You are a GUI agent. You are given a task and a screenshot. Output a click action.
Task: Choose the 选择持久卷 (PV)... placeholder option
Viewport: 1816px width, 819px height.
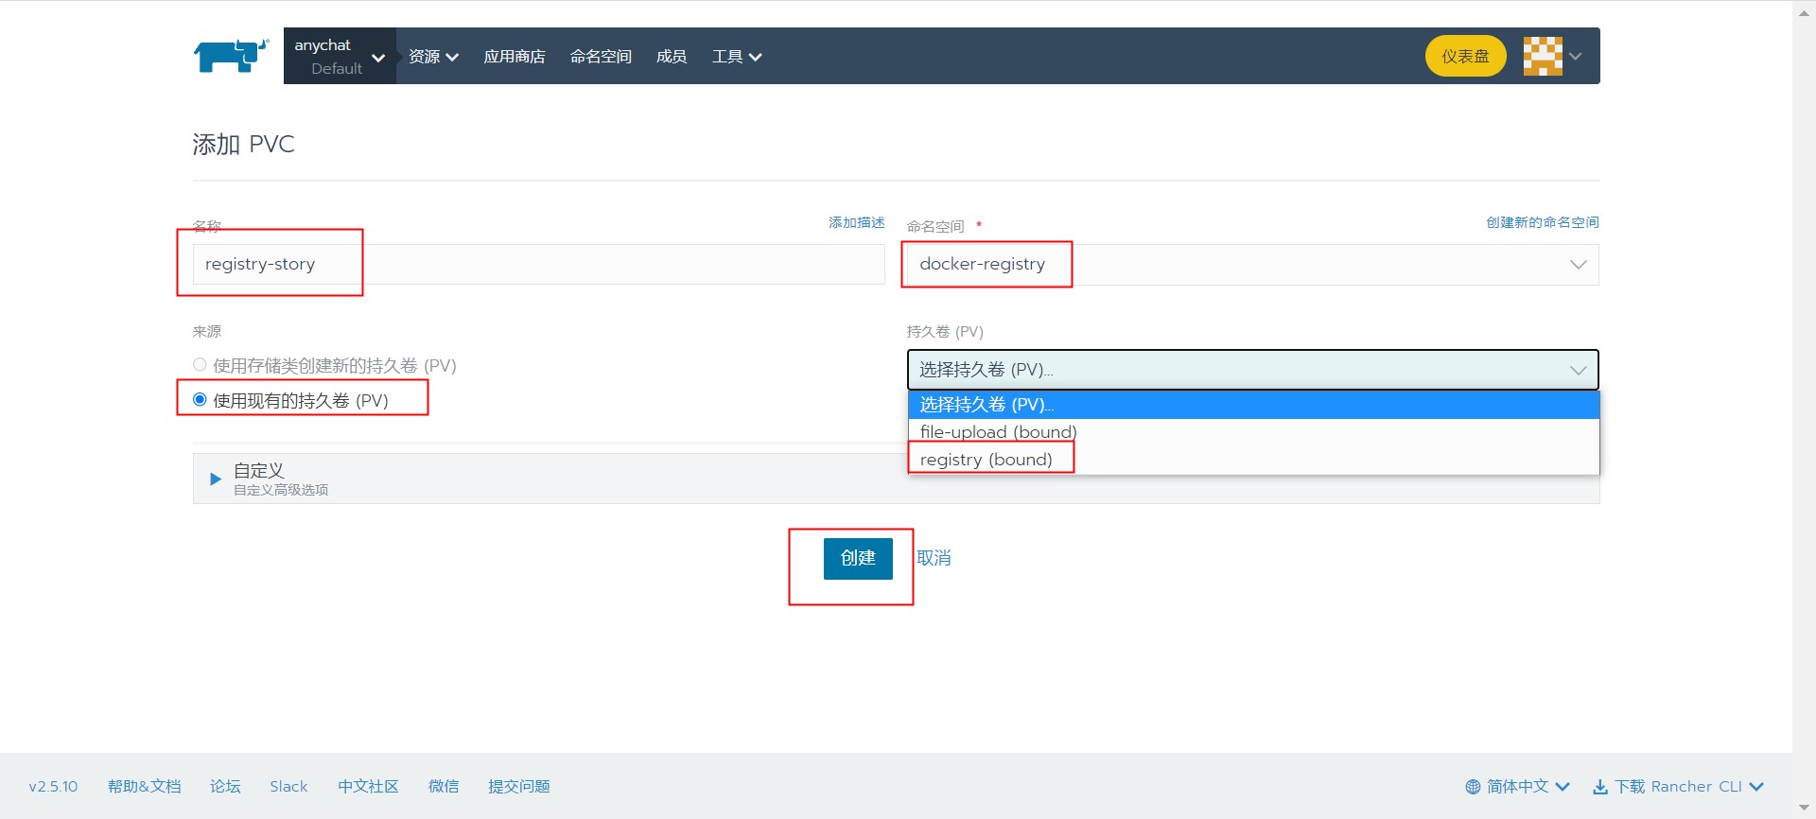(x=1253, y=405)
